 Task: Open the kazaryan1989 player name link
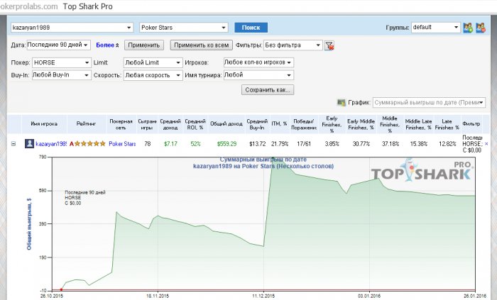coord(51,144)
